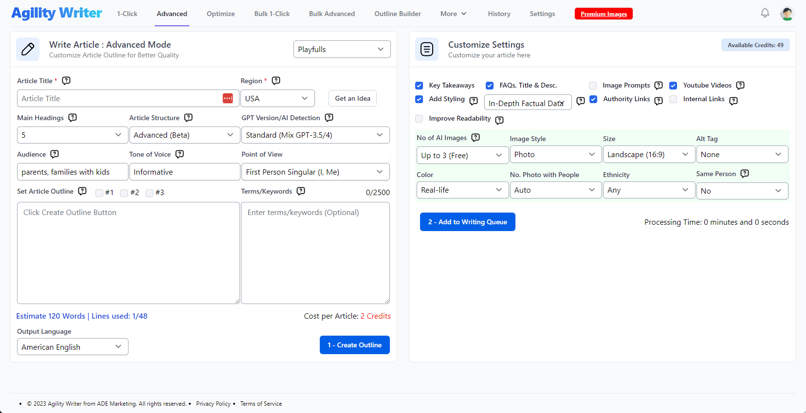
Task: Show help for GPT Version/AI Detection
Action: 329,118
